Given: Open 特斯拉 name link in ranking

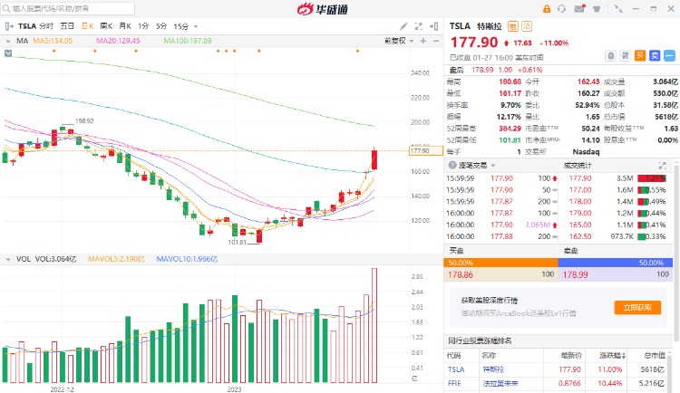Looking at the screenshot, I should coord(493,369).
